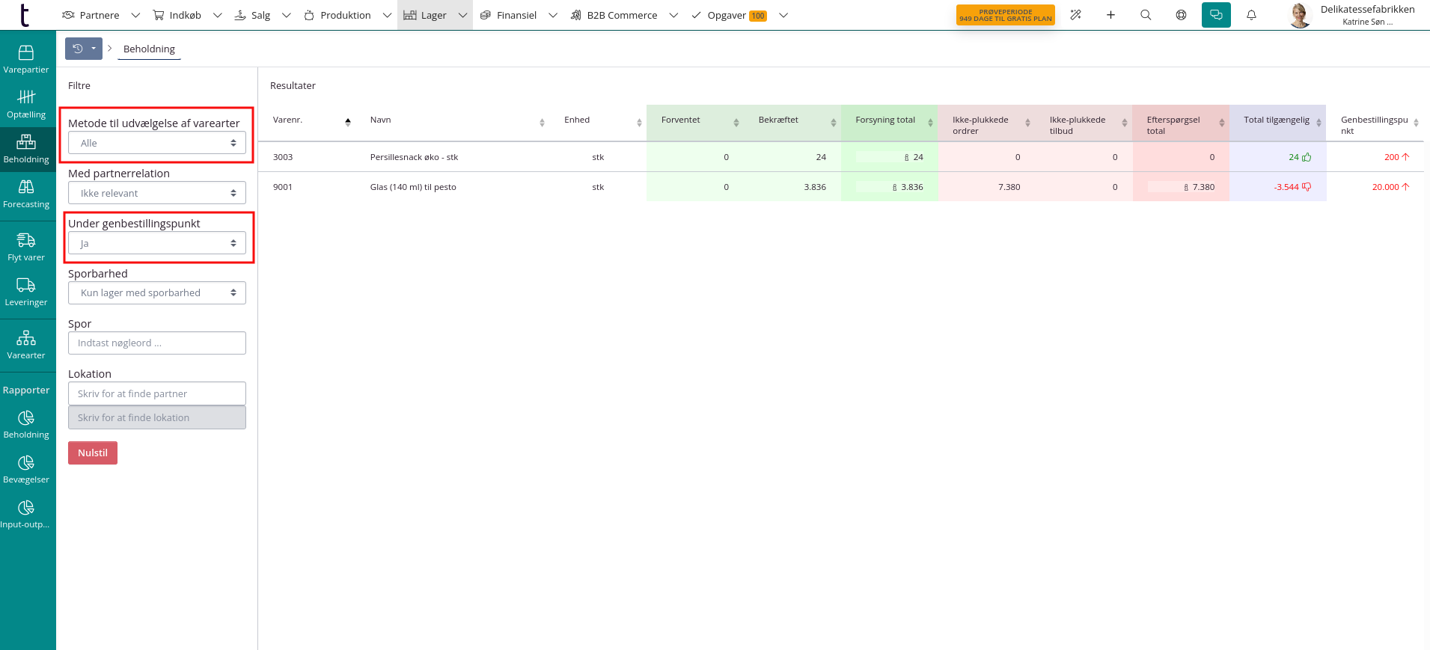
Task: Open Flyt varer truck icon
Action: [x=26, y=246]
